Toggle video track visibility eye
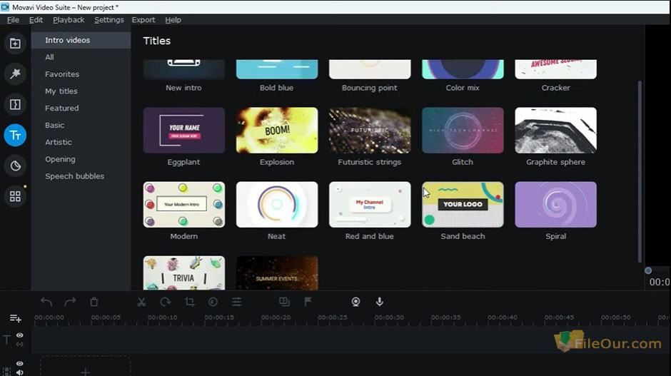671x376 pixels. pyautogui.click(x=20, y=364)
